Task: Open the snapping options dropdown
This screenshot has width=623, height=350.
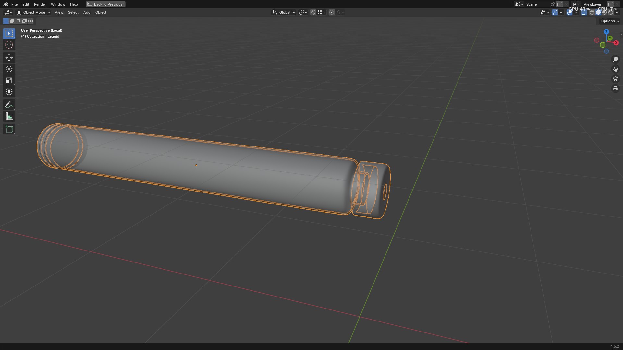Action: pyautogui.click(x=322, y=12)
